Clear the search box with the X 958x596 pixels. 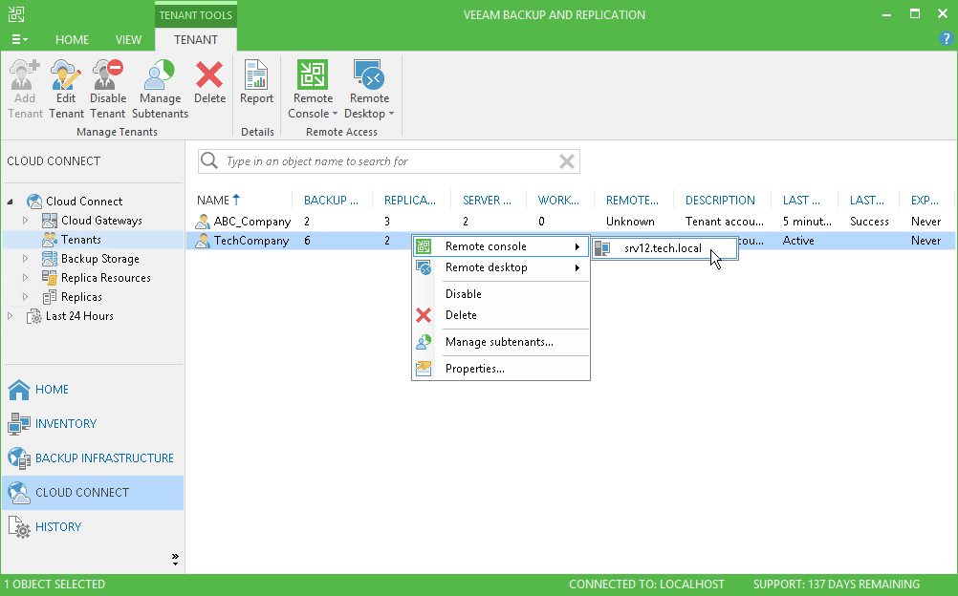pyautogui.click(x=567, y=161)
